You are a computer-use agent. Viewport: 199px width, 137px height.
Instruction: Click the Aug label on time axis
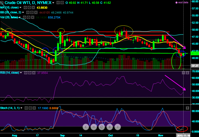15,136
